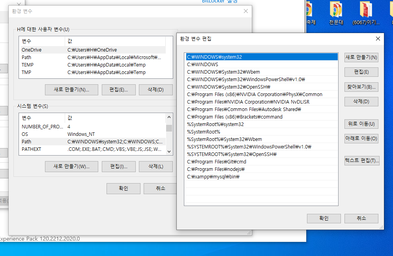393x256 pixels.
Task: Click 새로 만들기(N) in the path edit dialog
Action: point(361,58)
